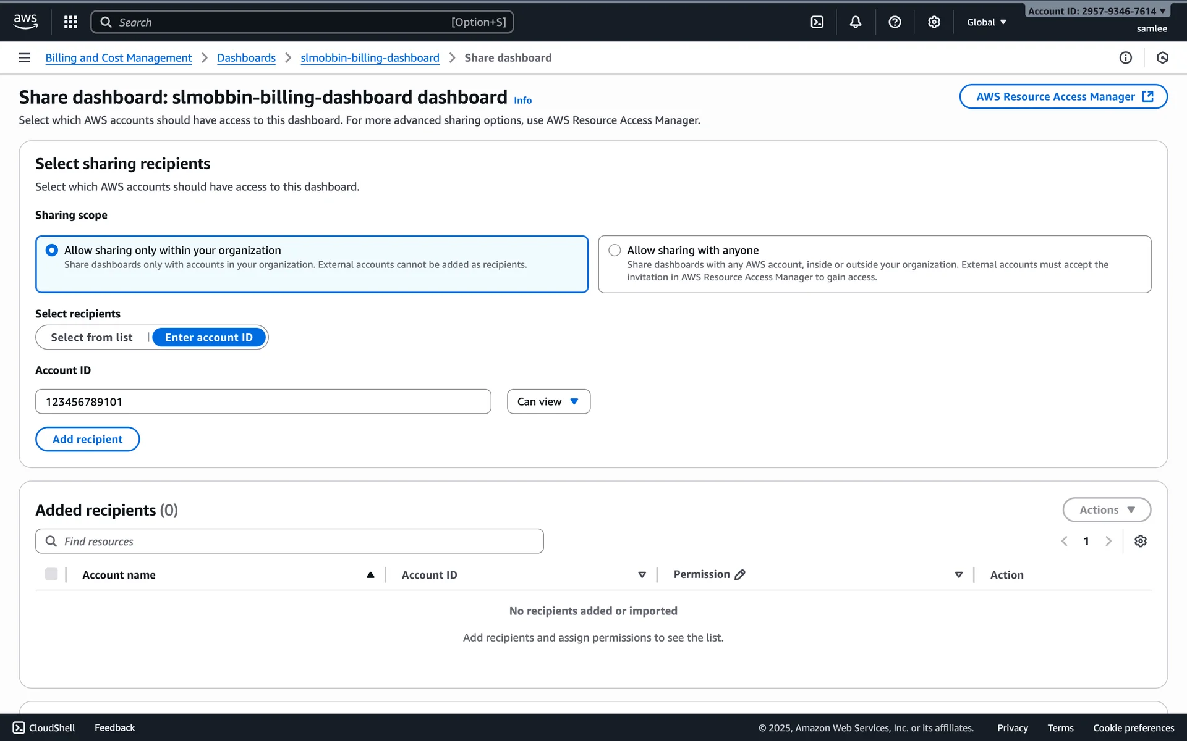Open table preferences gear in Added recipients
Viewport: 1187px width, 741px height.
[x=1141, y=542]
